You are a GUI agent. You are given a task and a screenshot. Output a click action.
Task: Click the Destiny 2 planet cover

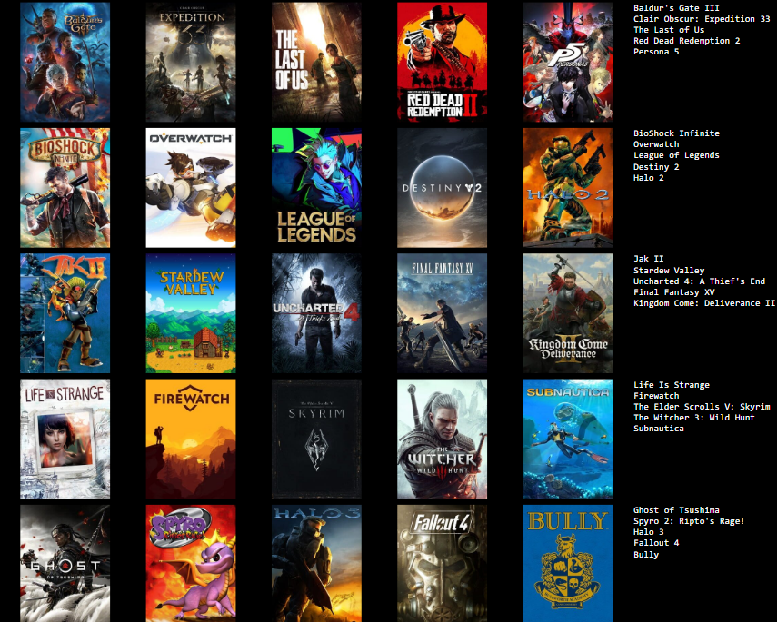[x=442, y=188]
